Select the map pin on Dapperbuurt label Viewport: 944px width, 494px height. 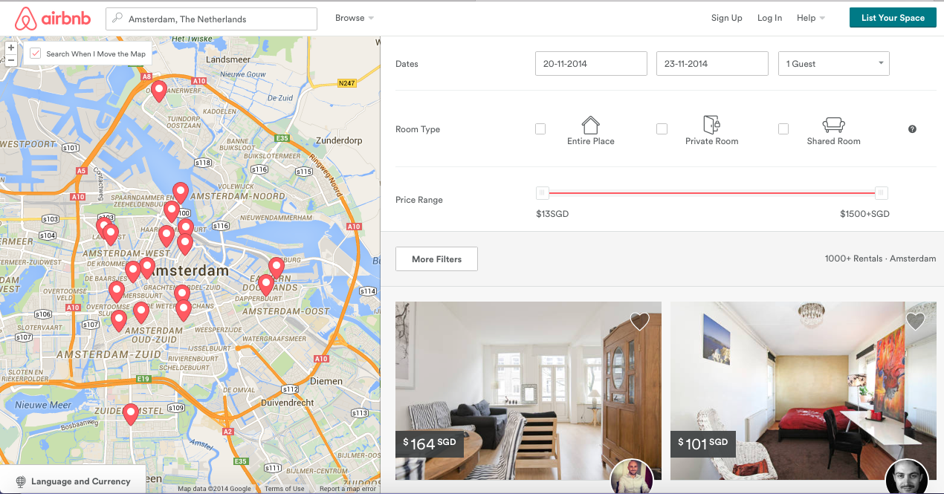tap(266, 285)
